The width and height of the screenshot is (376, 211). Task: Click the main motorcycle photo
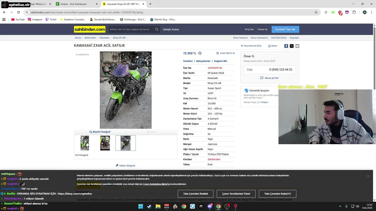click(126, 90)
